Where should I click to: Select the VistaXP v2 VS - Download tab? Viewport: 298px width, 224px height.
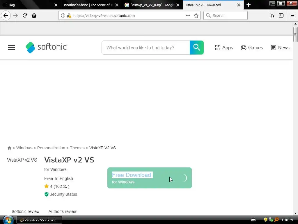tap(213, 5)
